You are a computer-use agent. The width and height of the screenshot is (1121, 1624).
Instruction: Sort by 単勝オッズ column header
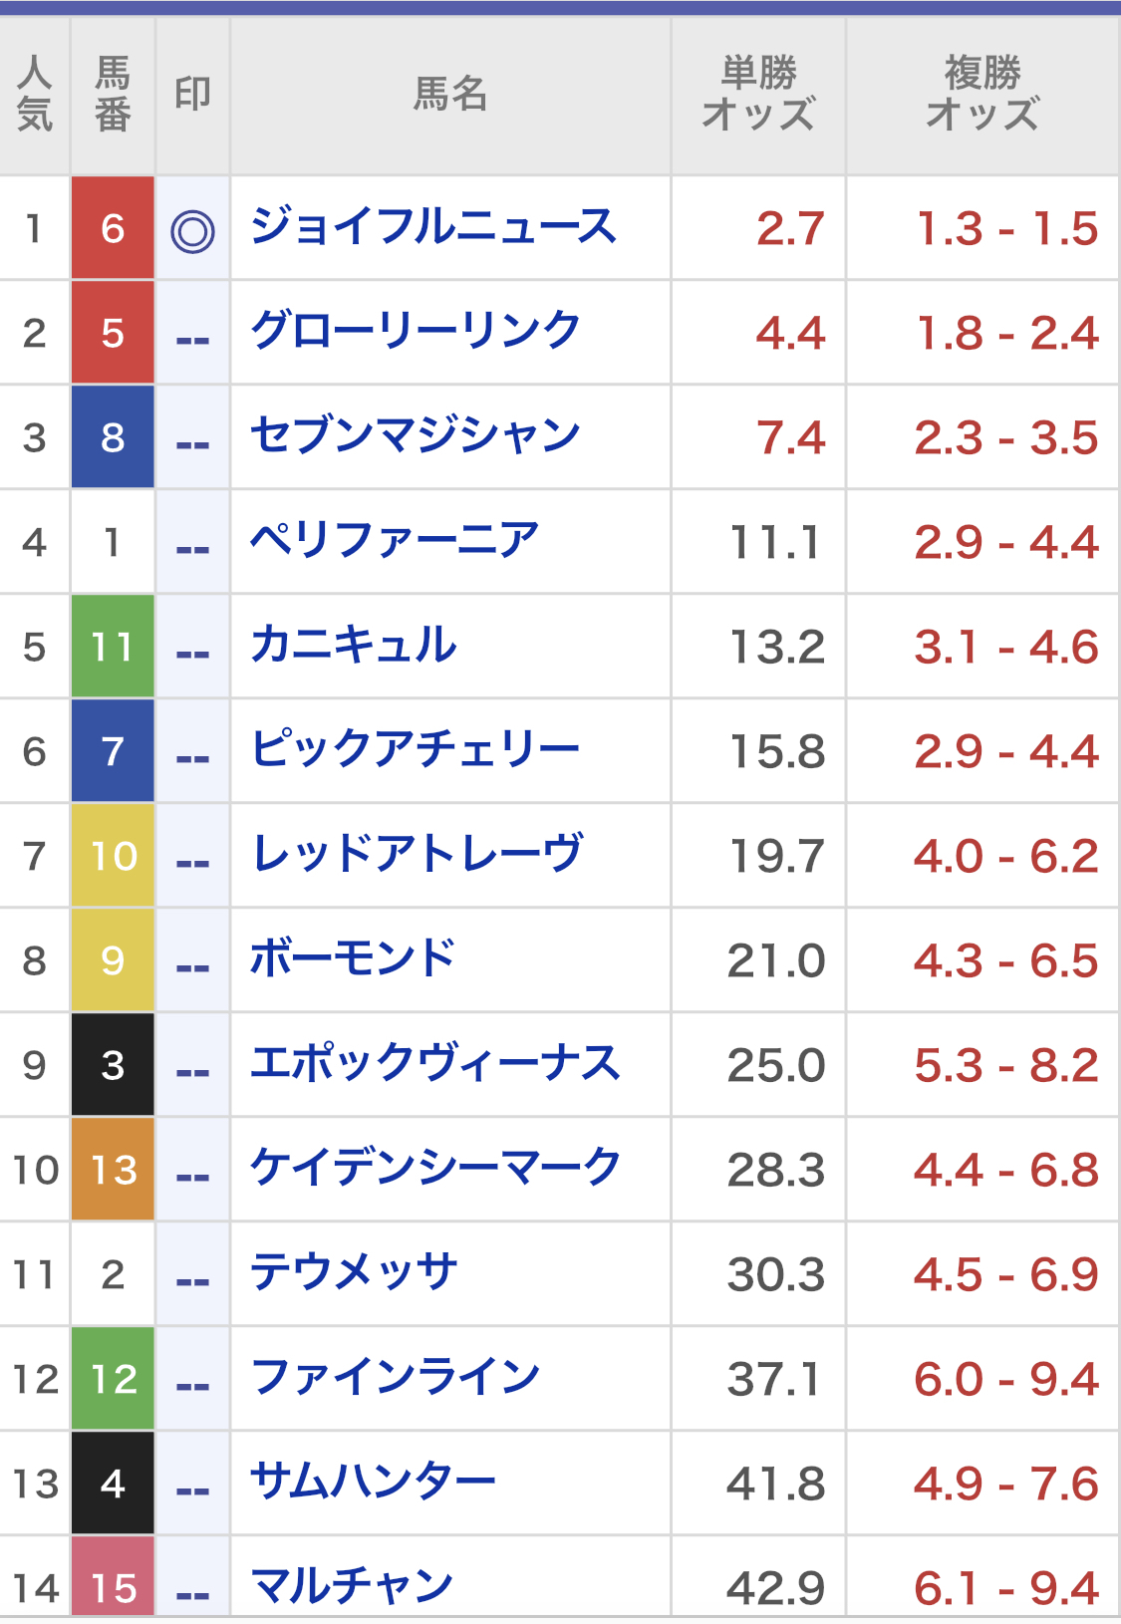(x=758, y=95)
